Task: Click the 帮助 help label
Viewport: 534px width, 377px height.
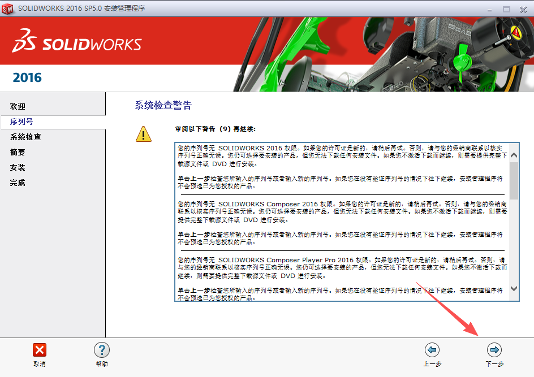Action: (101, 365)
